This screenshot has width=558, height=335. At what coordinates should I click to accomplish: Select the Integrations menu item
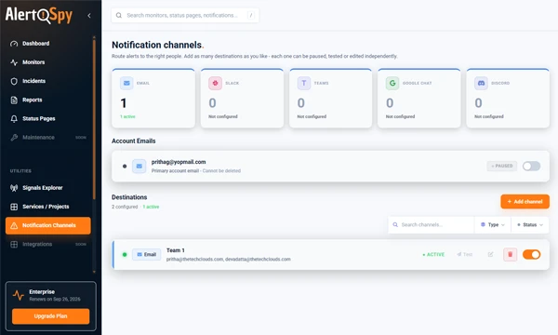(48, 244)
